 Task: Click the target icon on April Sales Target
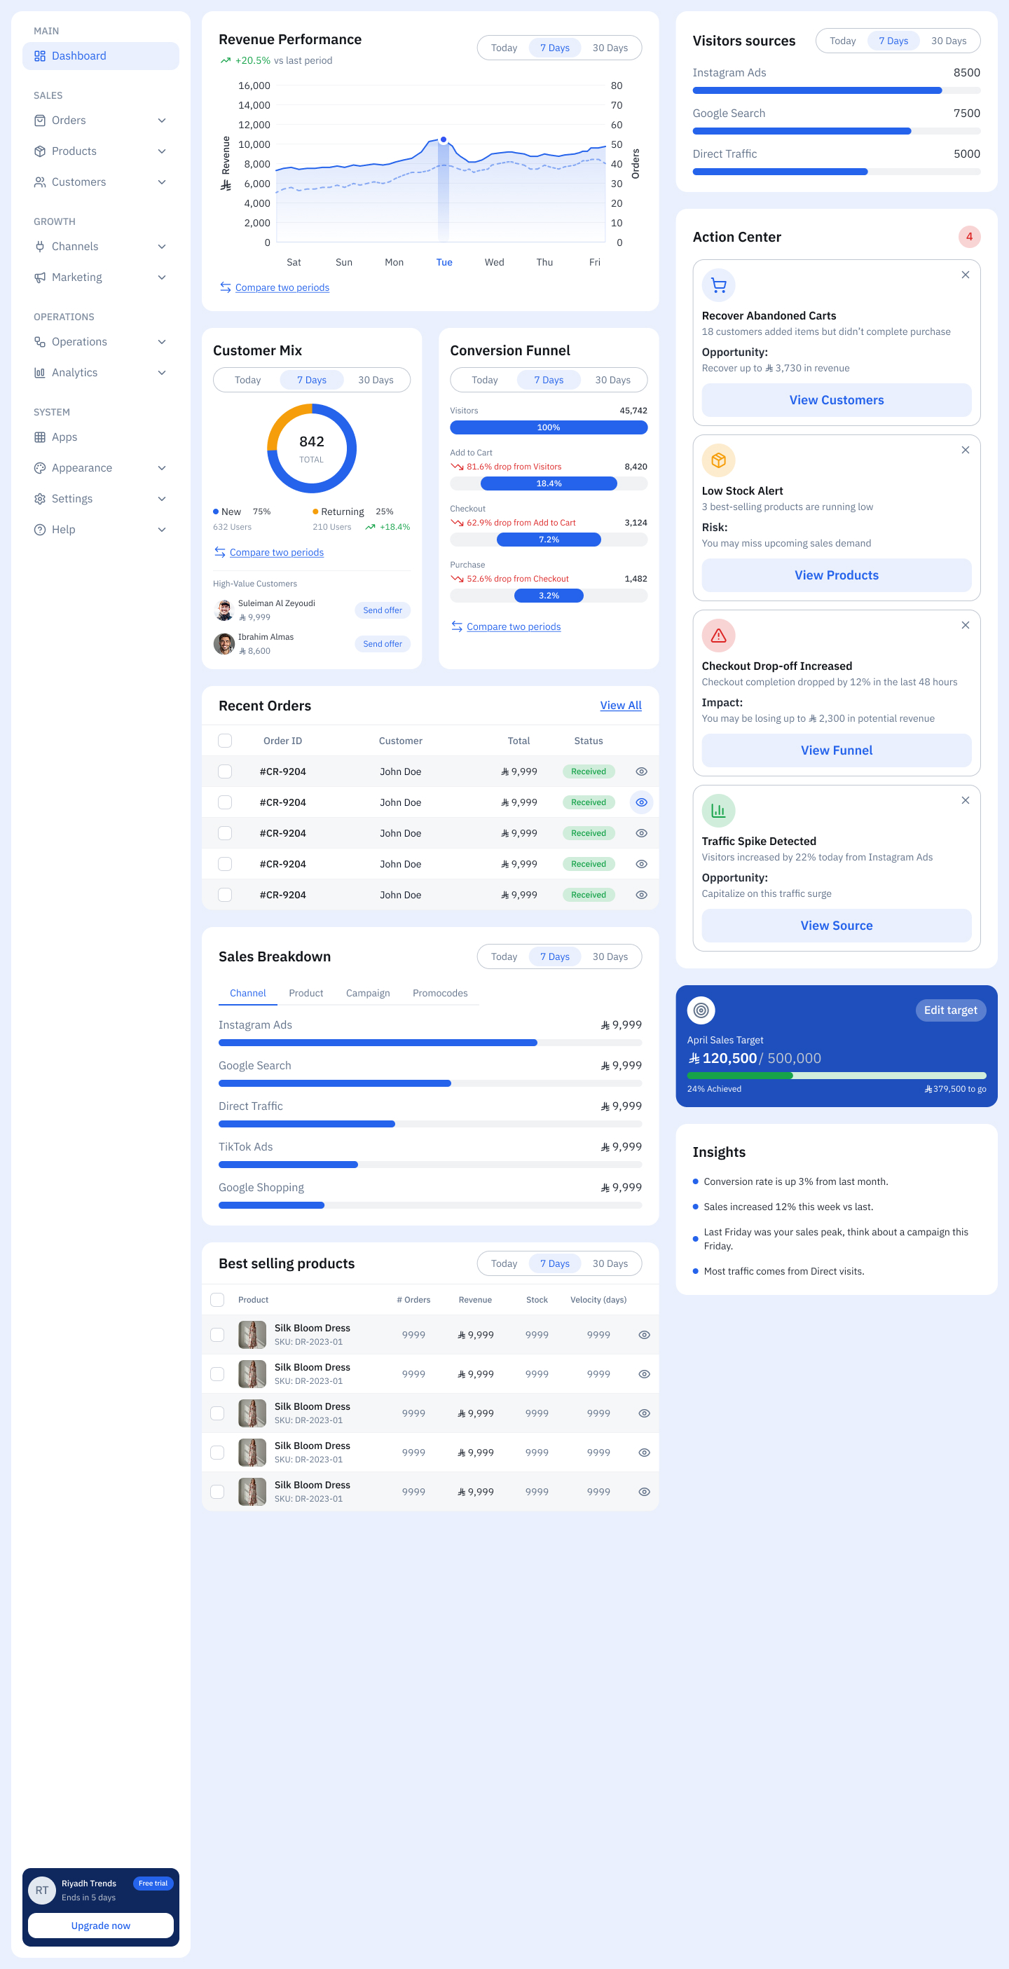(x=701, y=1010)
